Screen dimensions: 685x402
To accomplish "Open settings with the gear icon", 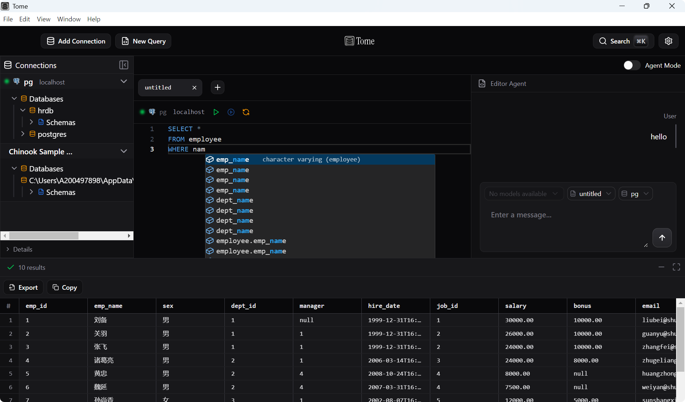I will (x=668, y=41).
